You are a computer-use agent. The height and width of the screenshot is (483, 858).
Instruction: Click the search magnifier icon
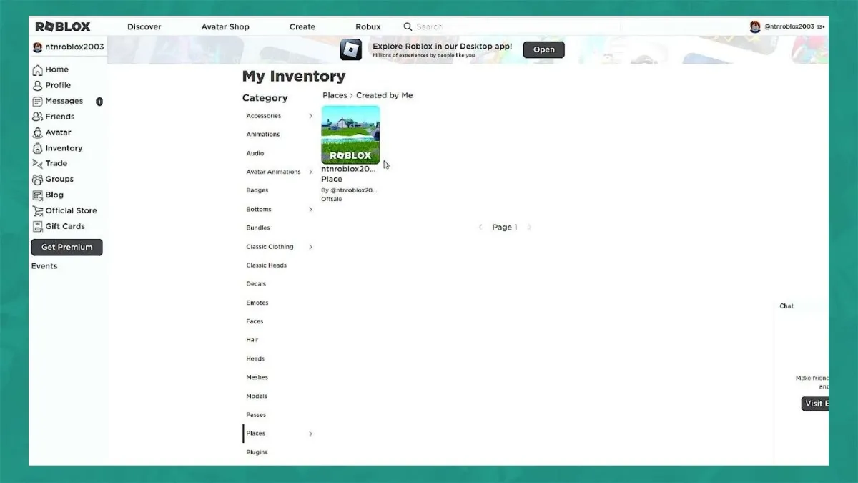coord(408,26)
